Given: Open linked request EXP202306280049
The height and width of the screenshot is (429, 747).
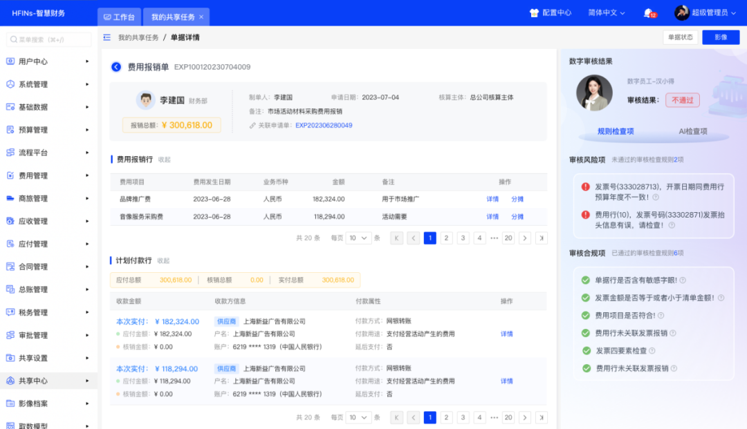Looking at the screenshot, I should [x=324, y=126].
